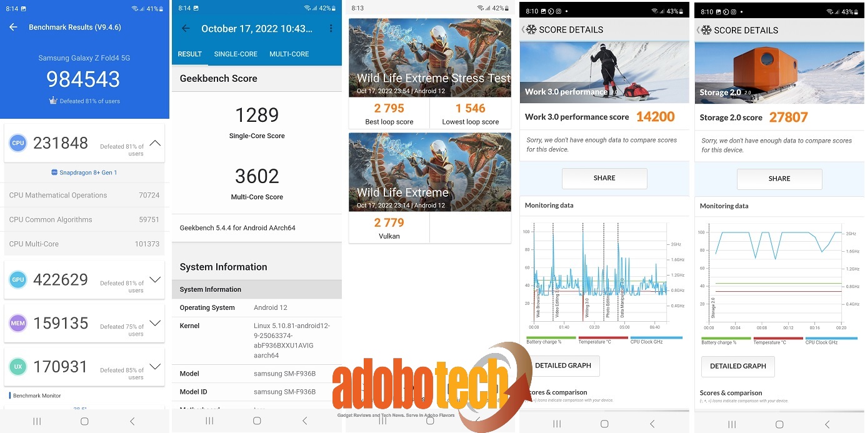Tap SHARE under the Storage 2.0 score

[779, 179]
